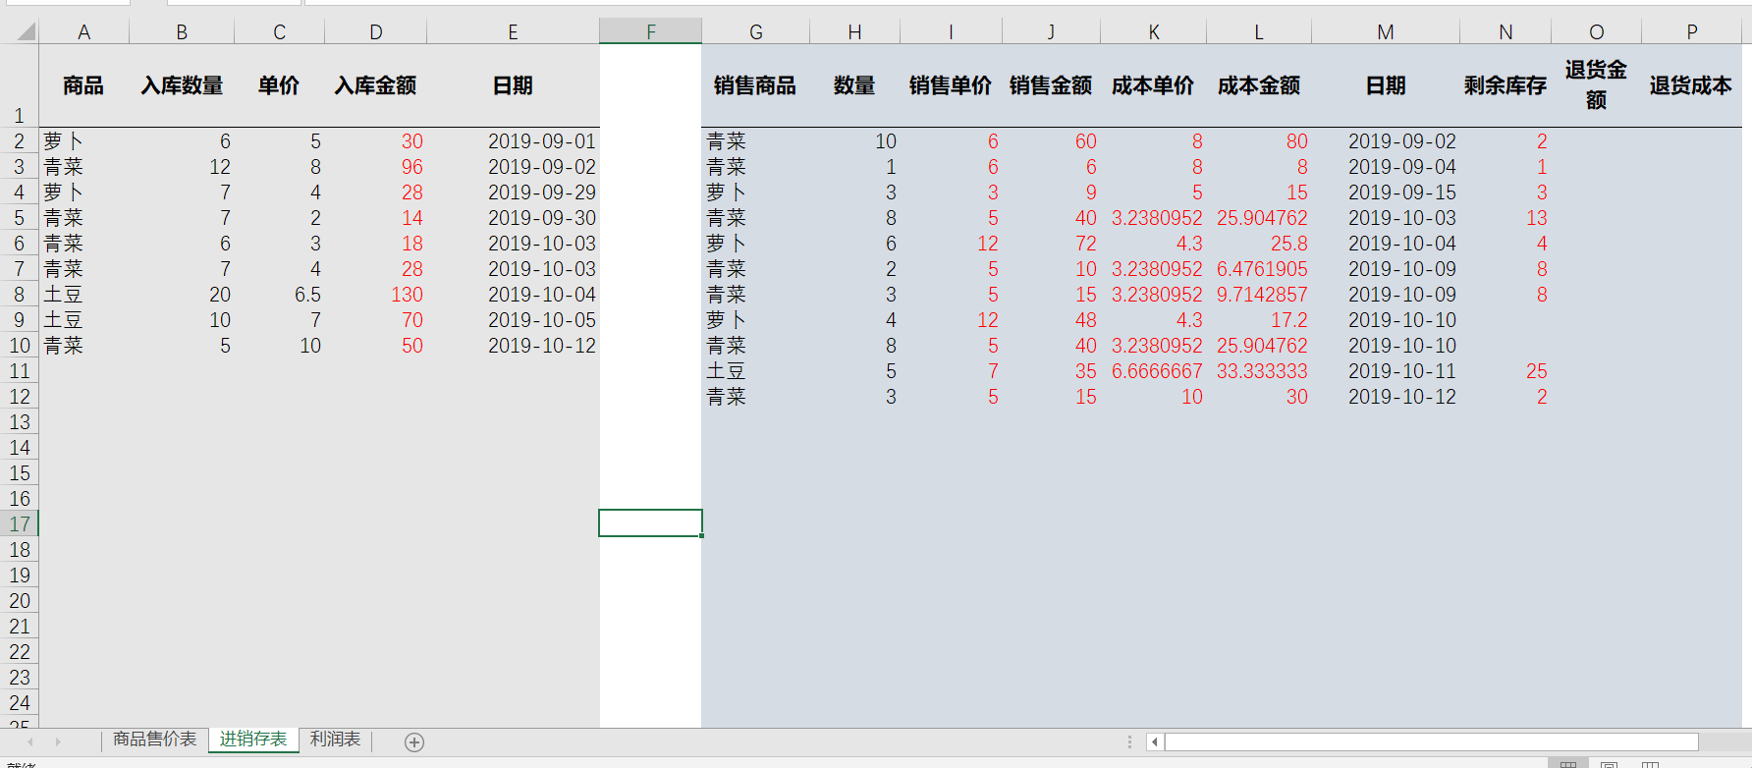The height and width of the screenshot is (768, 1752).
Task: Click the 销售单价 header cell
Action: 951,85
